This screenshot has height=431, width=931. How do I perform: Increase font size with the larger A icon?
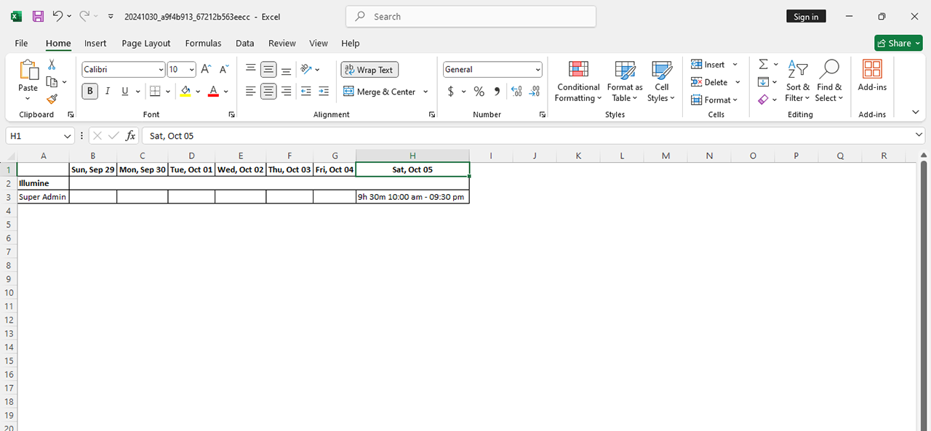coord(206,70)
